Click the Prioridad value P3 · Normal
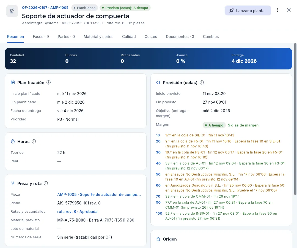This screenshot has width=297, height=248. [x=68, y=119]
